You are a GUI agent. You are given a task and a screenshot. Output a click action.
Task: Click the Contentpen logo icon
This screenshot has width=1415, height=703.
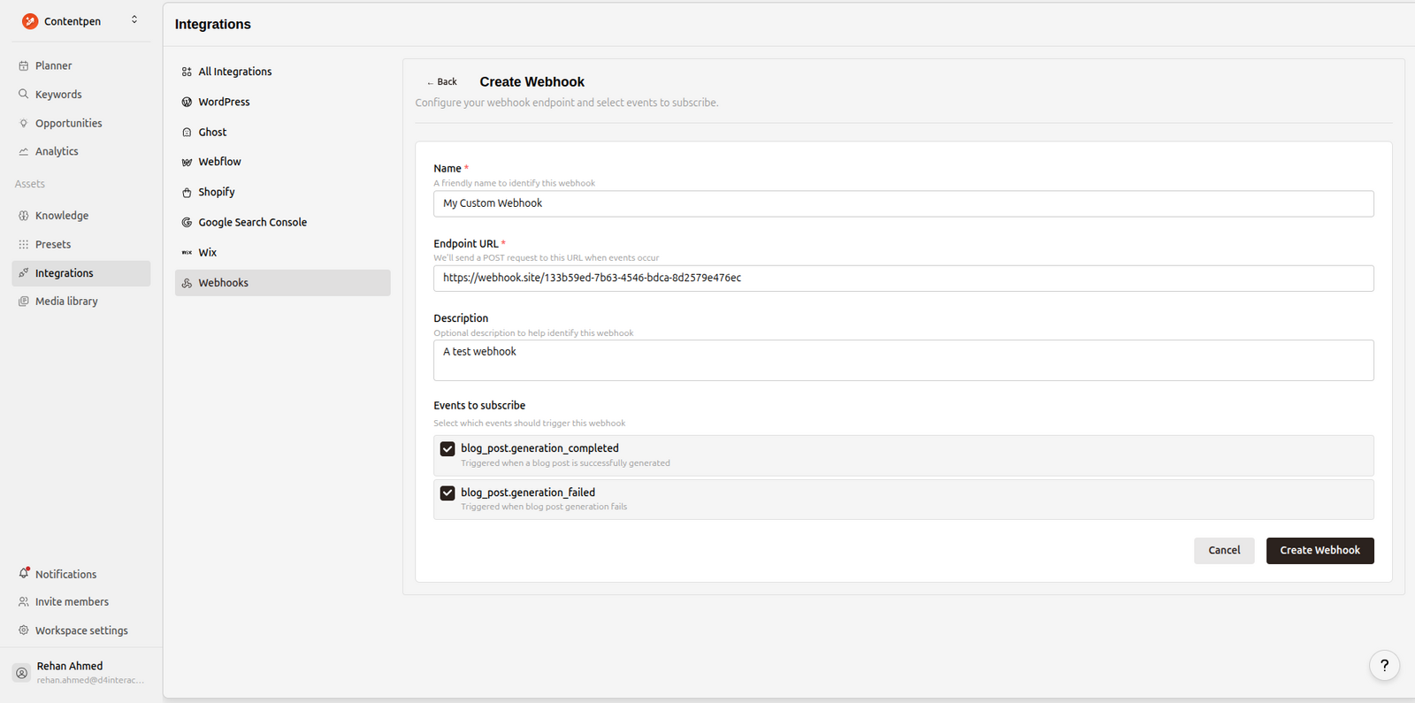tap(30, 21)
